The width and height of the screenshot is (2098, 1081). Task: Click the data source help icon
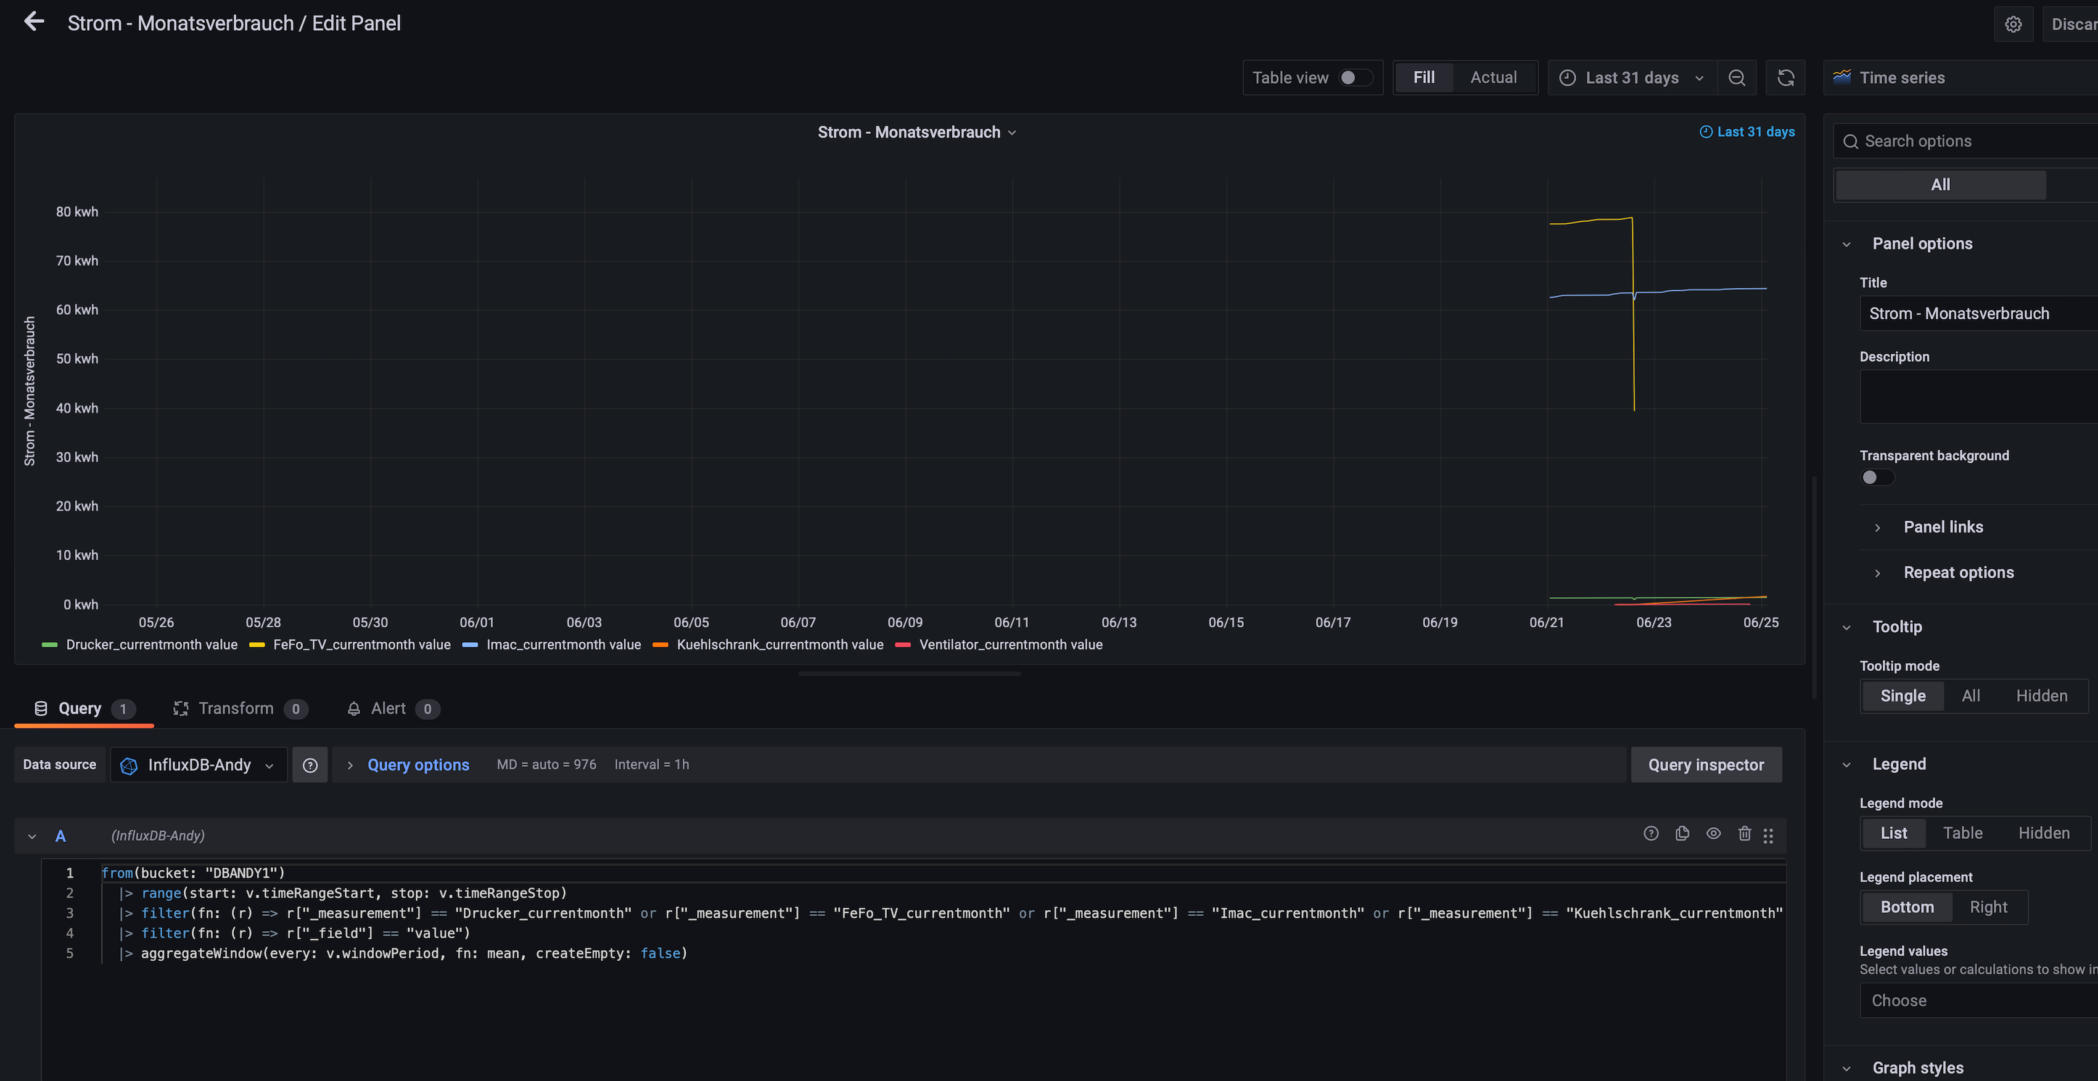pos(310,764)
